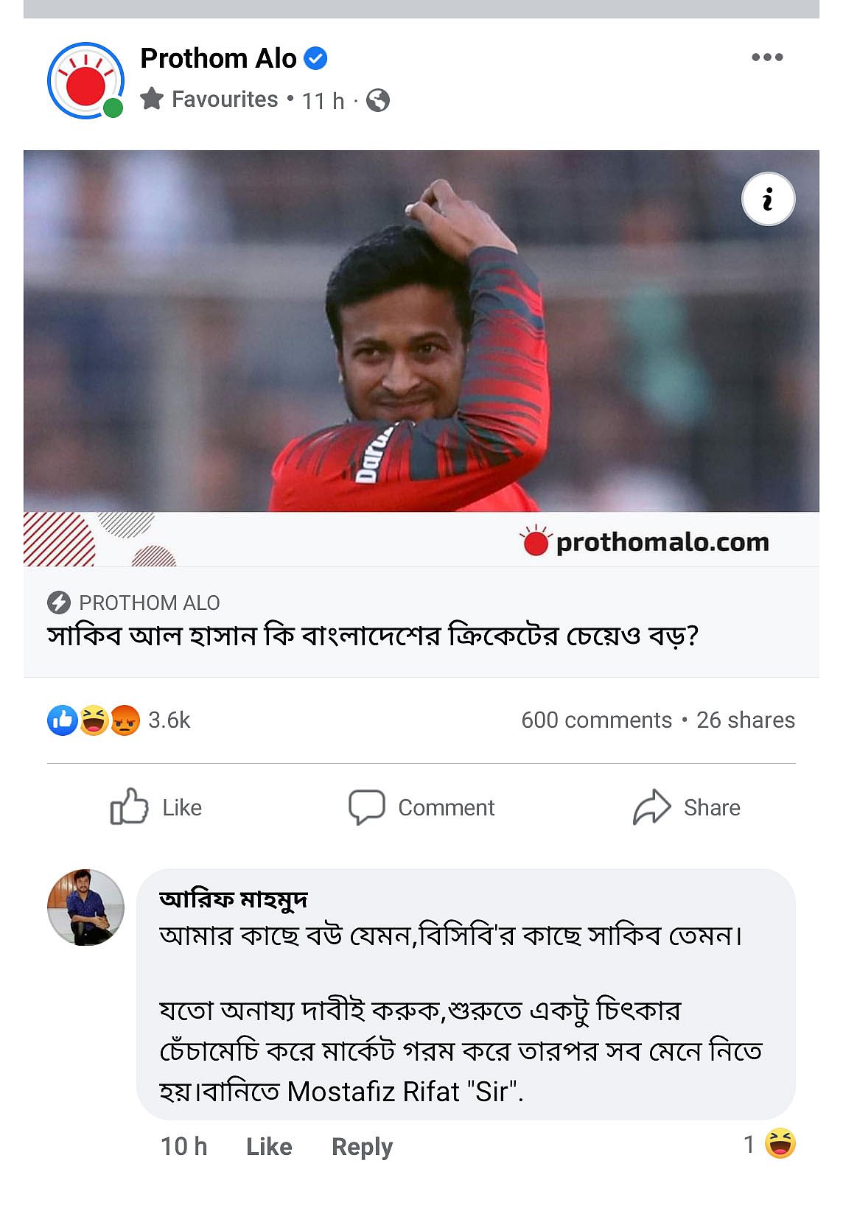Open the 3.6k reactions count
Viewport: 843px width, 1208px height.
(x=169, y=720)
